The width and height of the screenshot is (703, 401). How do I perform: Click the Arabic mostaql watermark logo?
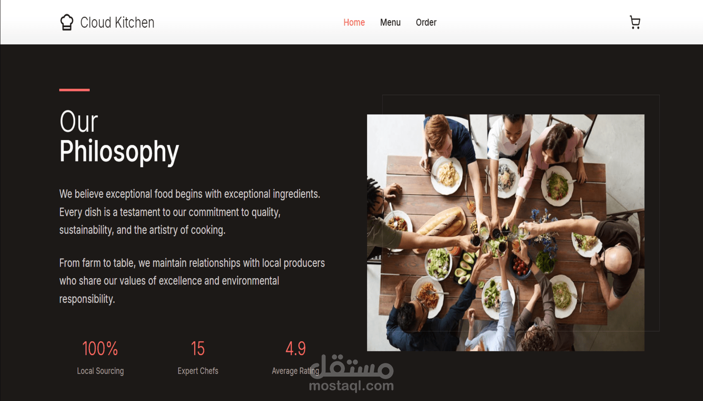click(x=351, y=366)
